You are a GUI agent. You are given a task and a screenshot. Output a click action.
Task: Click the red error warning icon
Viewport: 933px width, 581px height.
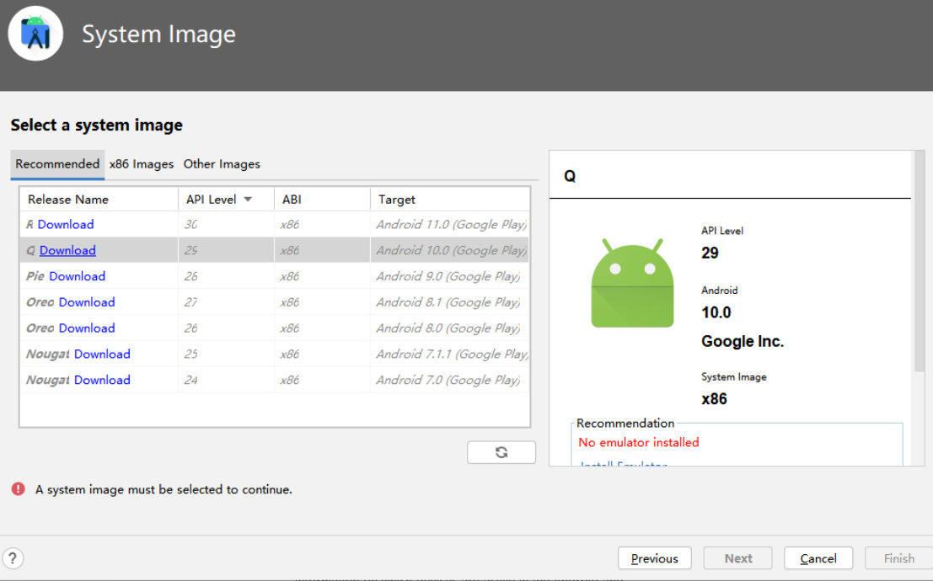pos(19,489)
